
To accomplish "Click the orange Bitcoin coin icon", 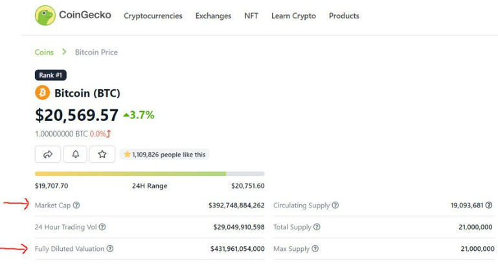I will pyautogui.click(x=42, y=93).
